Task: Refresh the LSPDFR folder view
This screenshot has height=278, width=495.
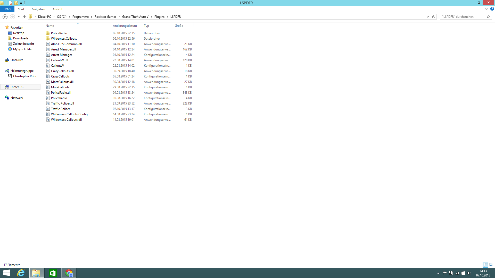Action: coord(433,17)
